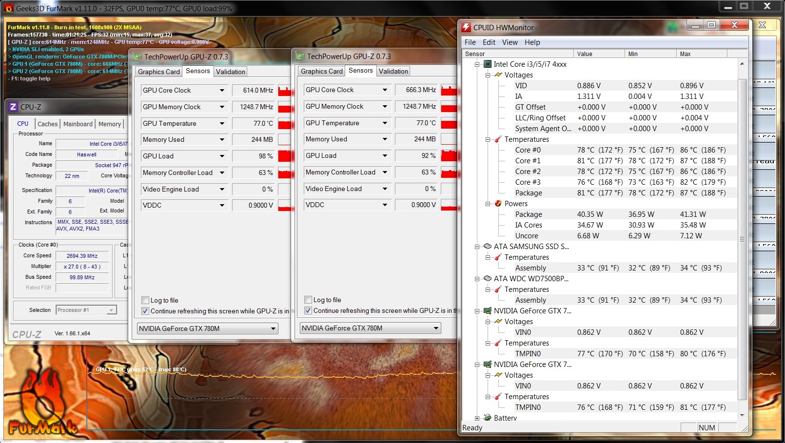Collapse the ATA WDC WD7500BP node
Viewport: 785px width, 443px height.
click(477, 279)
